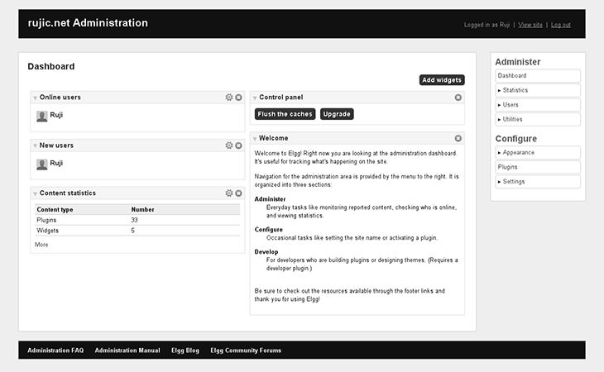Open Plugins in the Configure menu
The image size is (604, 372).
(538, 167)
